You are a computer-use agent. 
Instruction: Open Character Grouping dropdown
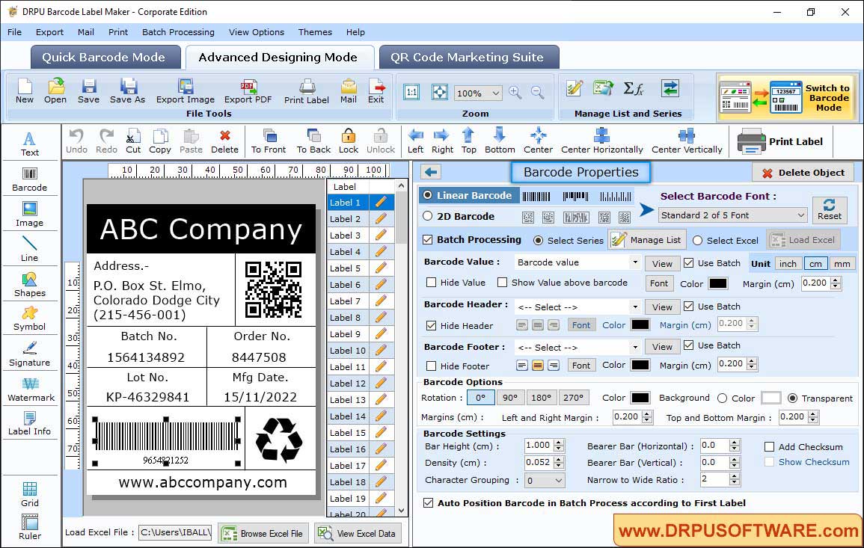point(545,480)
